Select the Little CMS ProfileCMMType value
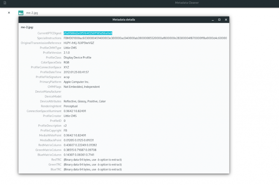 pyautogui.click(x=70, y=48)
